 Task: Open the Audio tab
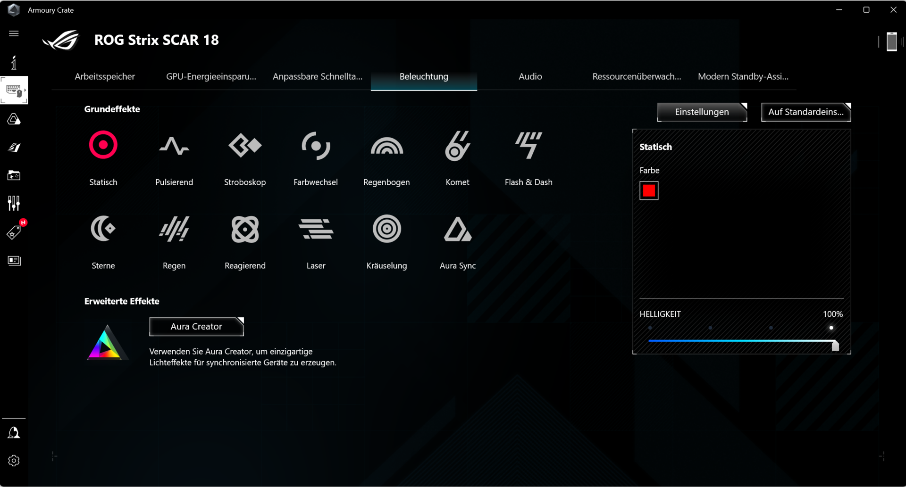coord(530,76)
